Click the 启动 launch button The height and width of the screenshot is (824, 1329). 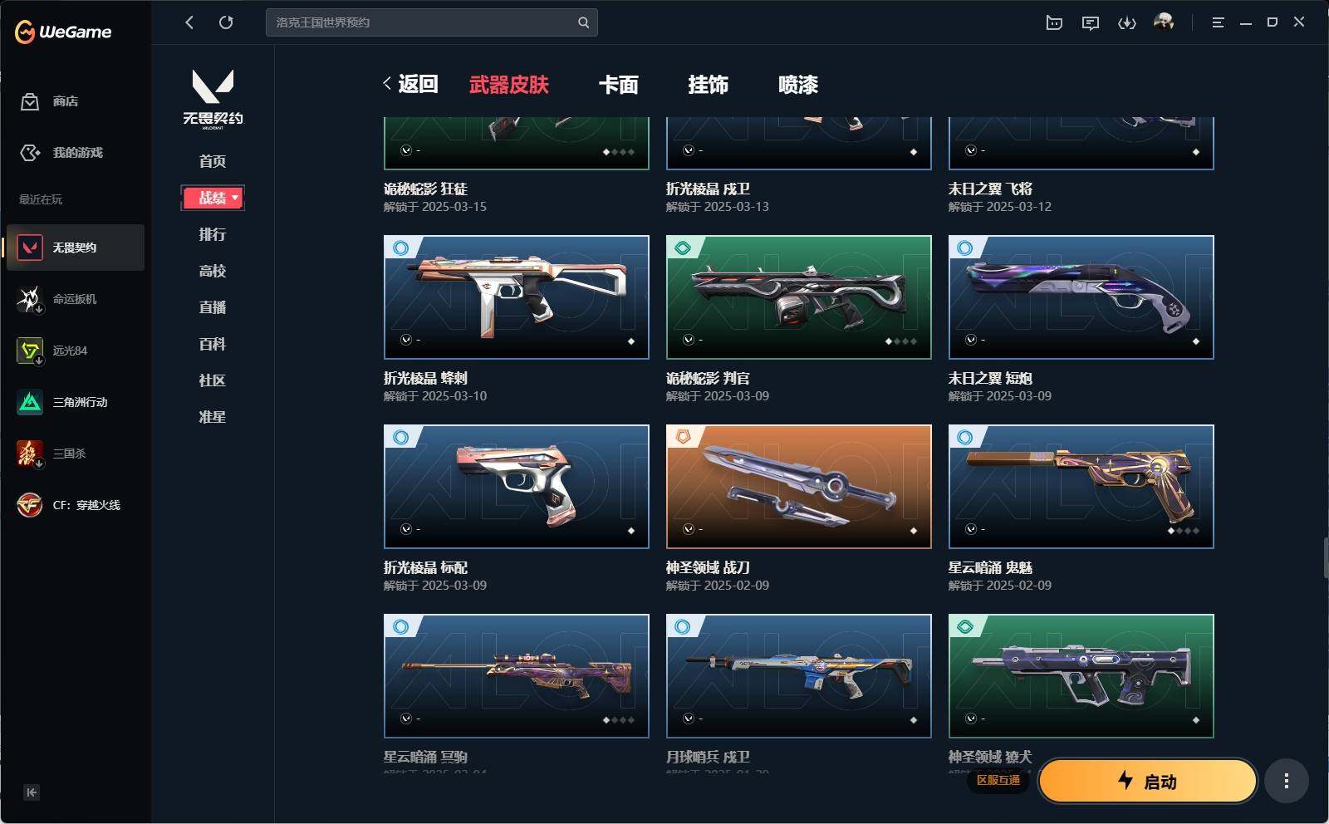click(1148, 781)
